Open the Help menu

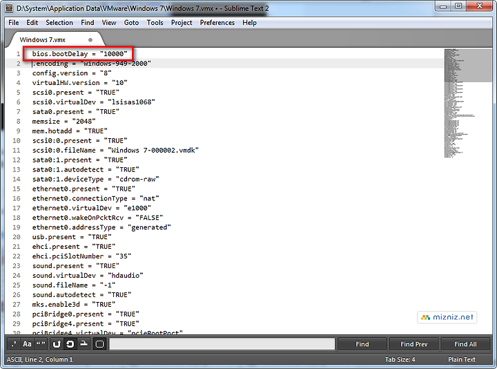(249, 23)
